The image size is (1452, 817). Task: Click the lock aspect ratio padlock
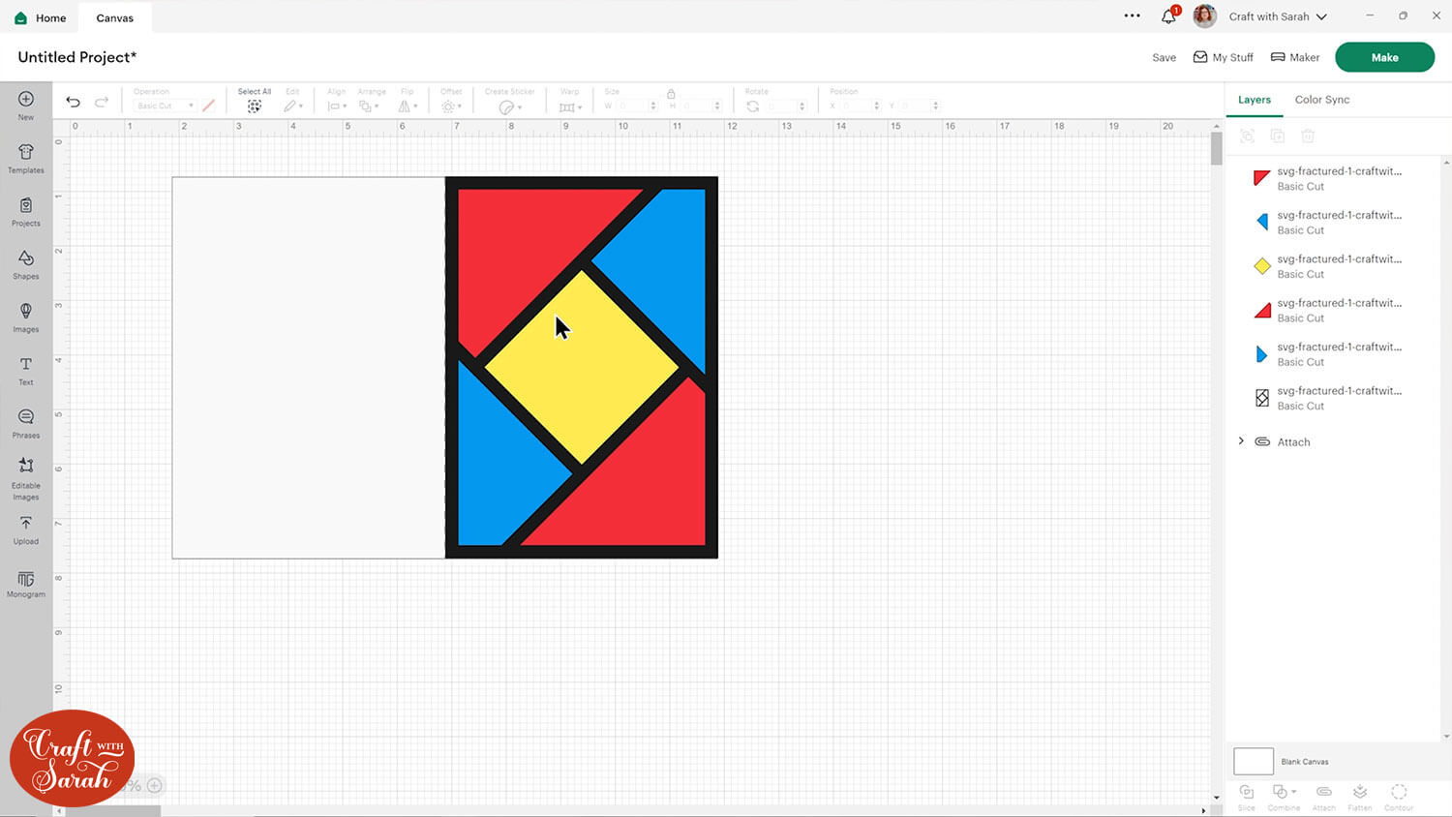671,94
